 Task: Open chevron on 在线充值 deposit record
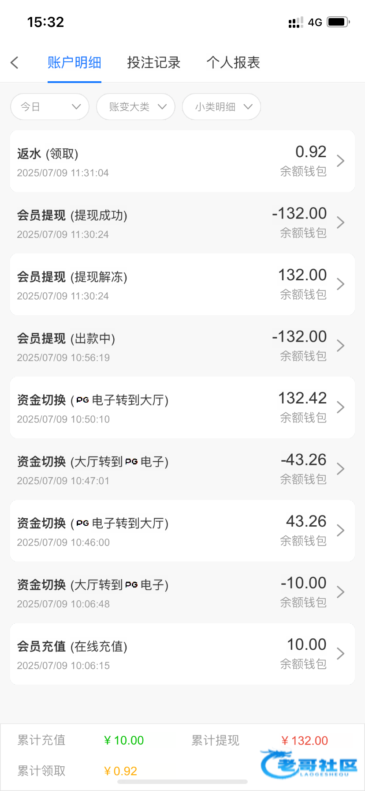[x=340, y=654]
